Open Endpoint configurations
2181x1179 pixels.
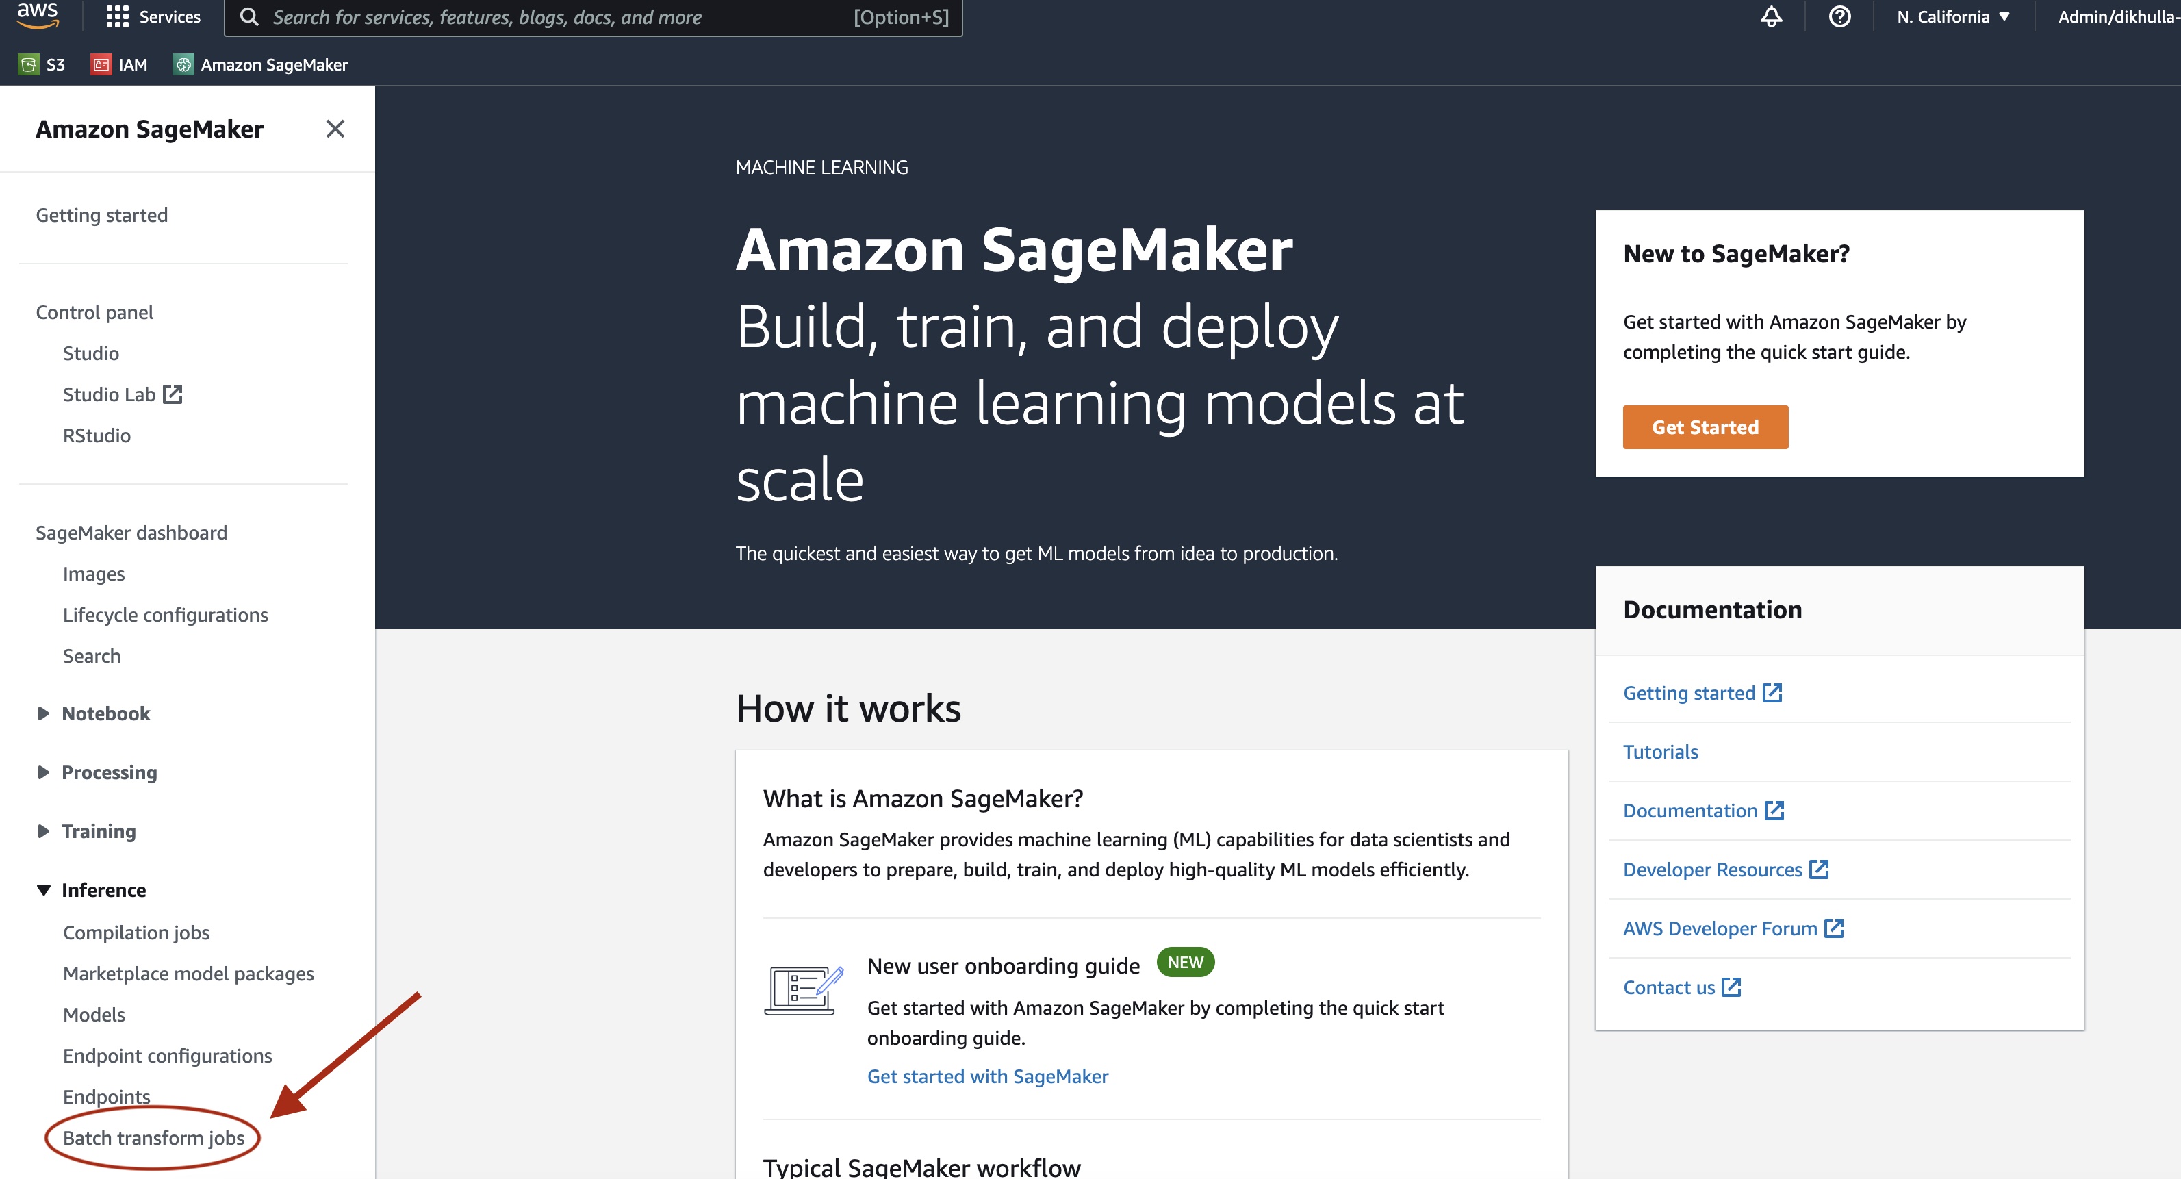(x=168, y=1055)
